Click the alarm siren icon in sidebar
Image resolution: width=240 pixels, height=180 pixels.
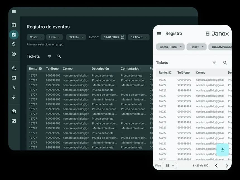click(x=14, y=68)
